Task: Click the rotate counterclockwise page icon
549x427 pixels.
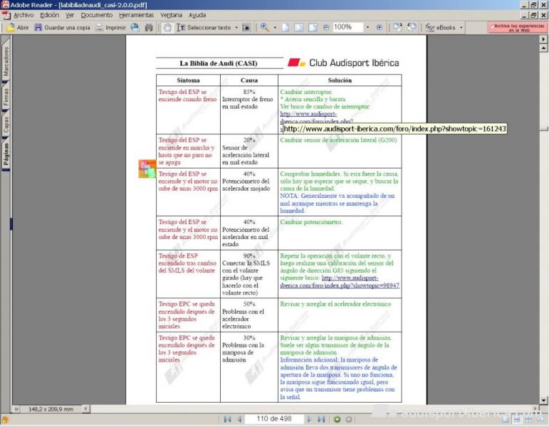Action: [412, 27]
